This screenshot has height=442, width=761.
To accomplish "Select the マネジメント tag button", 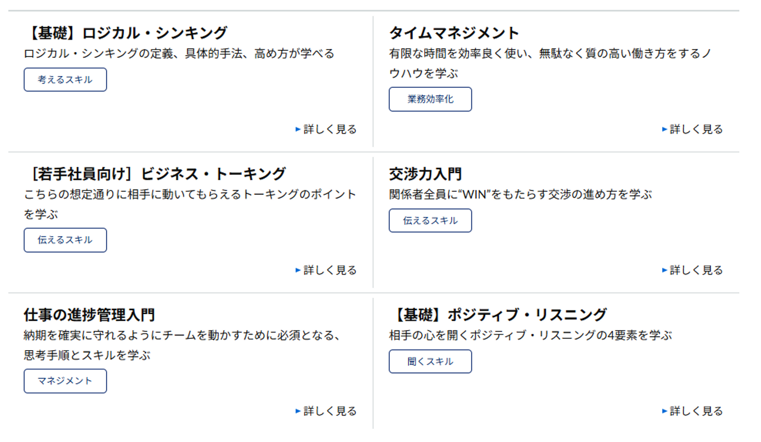I will [65, 381].
